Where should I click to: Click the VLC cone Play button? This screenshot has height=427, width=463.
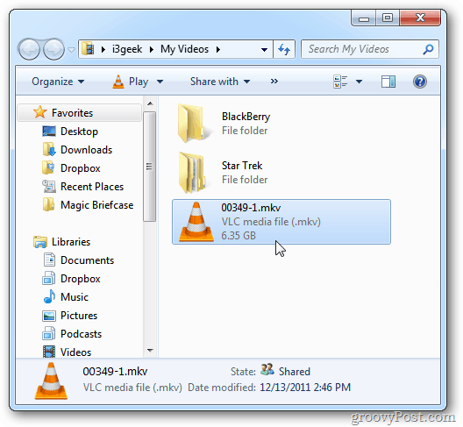coord(130,82)
